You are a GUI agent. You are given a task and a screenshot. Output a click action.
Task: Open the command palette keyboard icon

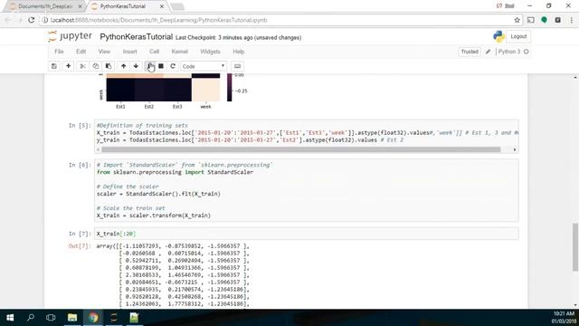237,66
